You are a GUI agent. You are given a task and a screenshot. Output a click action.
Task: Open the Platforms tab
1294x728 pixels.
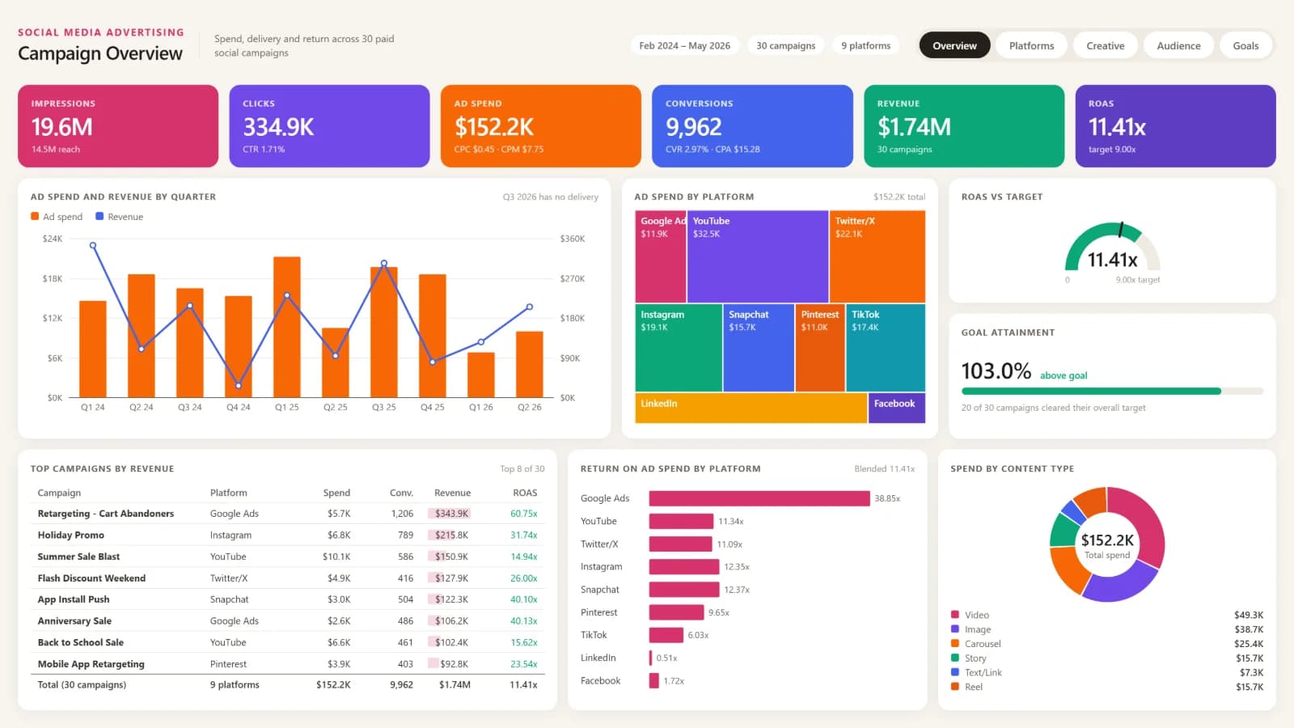pyautogui.click(x=1031, y=45)
